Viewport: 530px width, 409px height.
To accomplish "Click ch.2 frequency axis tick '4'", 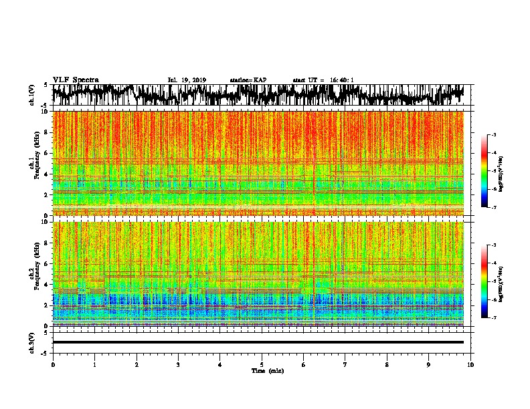I will tap(46, 285).
